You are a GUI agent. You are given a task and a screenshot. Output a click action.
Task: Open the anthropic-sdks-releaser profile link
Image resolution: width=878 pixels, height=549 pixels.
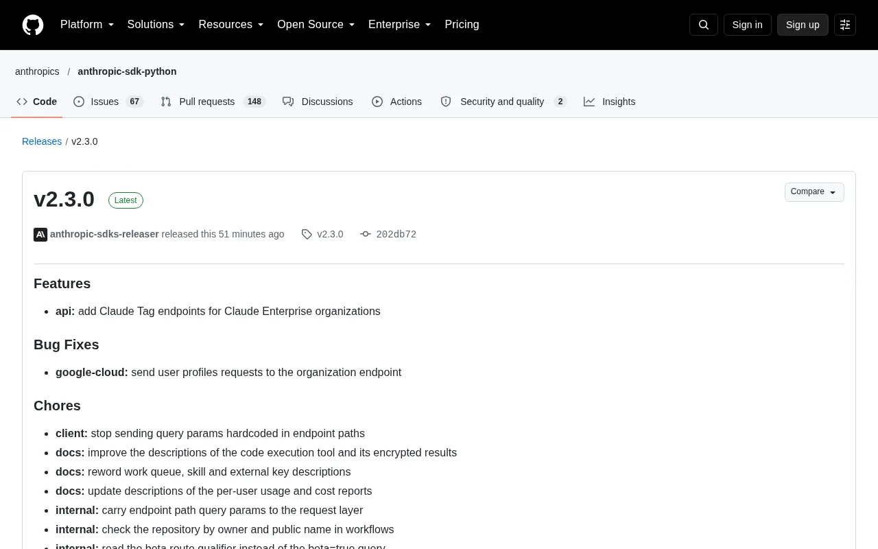tap(104, 234)
